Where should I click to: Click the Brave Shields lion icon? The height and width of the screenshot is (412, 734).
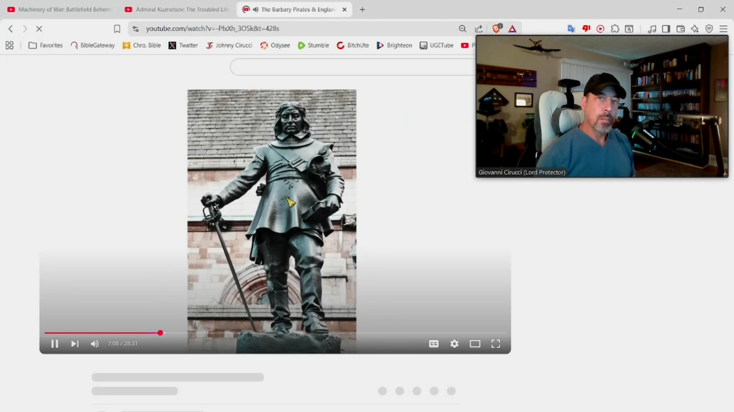click(x=497, y=29)
